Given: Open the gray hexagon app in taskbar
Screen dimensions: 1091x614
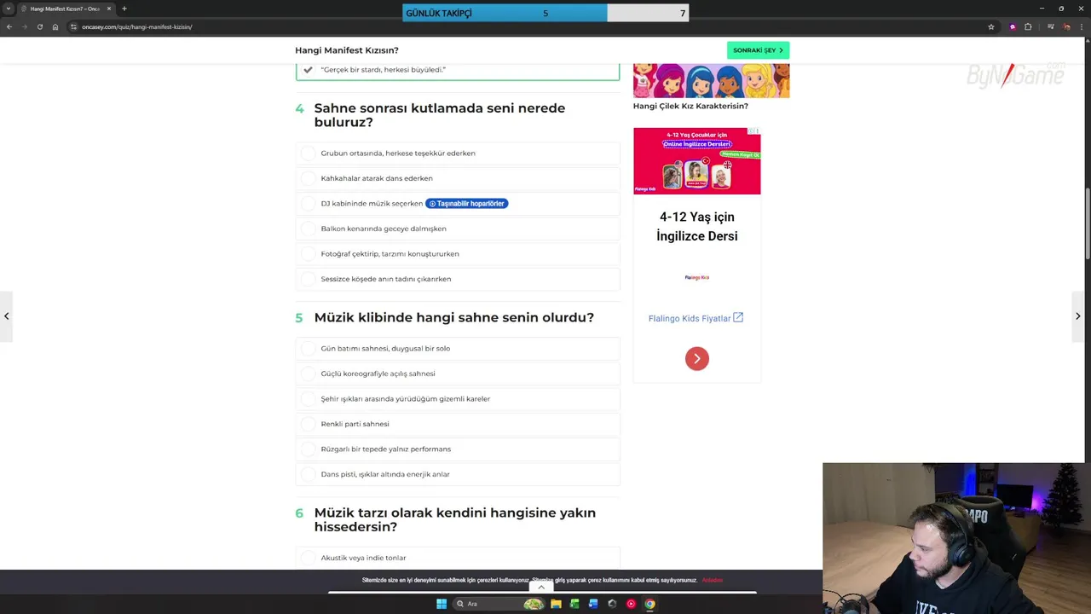Looking at the screenshot, I should point(612,604).
